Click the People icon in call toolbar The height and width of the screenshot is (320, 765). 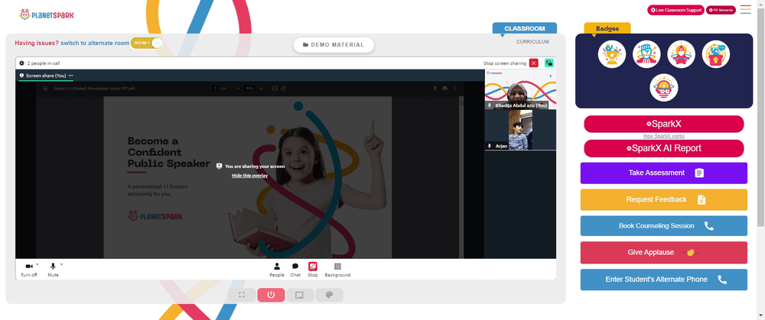pyautogui.click(x=277, y=267)
